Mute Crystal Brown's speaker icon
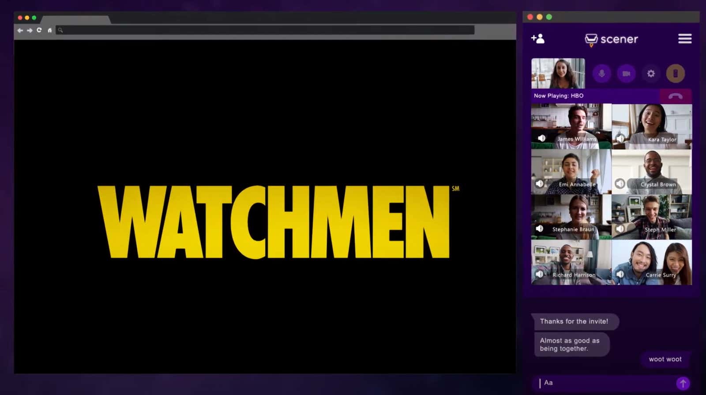Image resolution: width=706 pixels, height=395 pixels. pyautogui.click(x=620, y=184)
